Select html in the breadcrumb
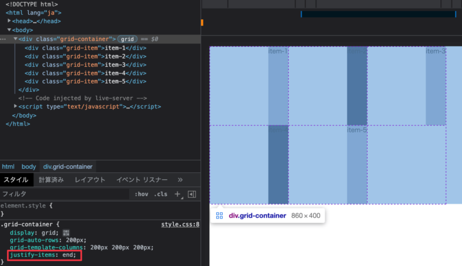Screen dimensions: 462x266 click(8, 166)
